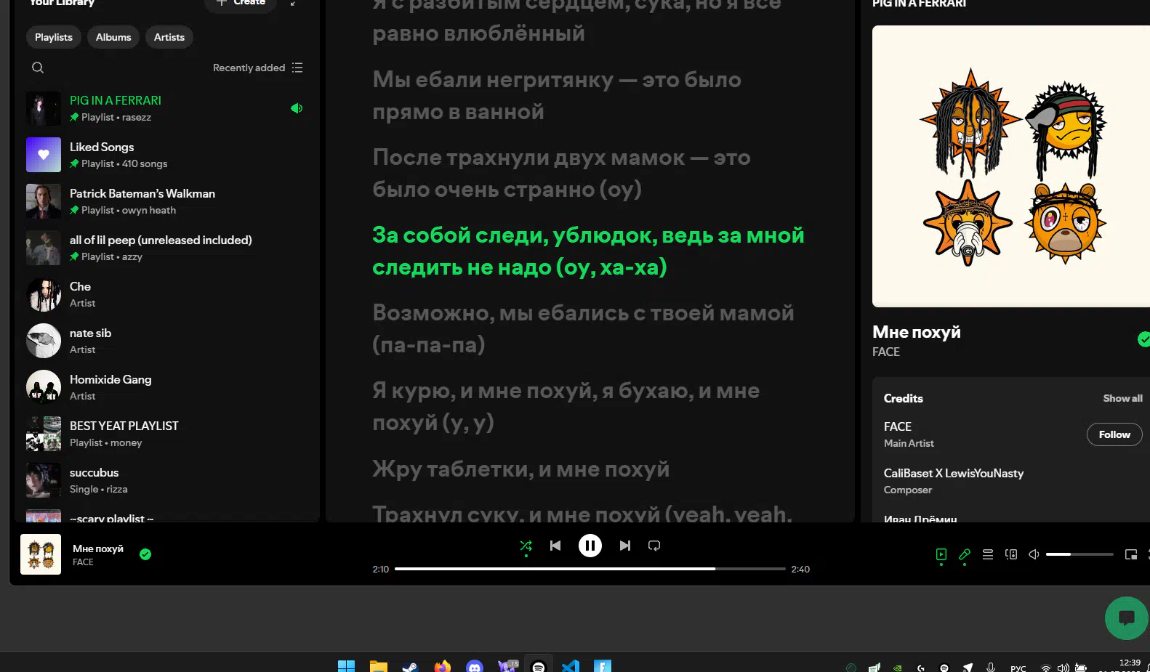
Task: Toggle shuffle mode
Action: click(x=526, y=546)
